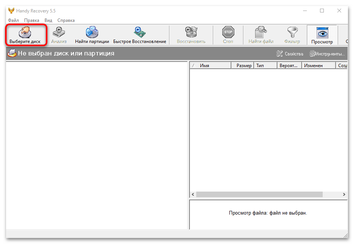The height and width of the screenshot is (244, 354).
Task: Click the Вероят... column header
Action: 289,66
